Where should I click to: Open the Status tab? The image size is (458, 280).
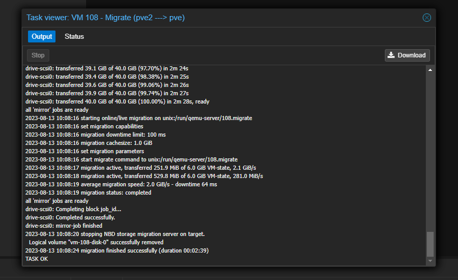click(74, 37)
